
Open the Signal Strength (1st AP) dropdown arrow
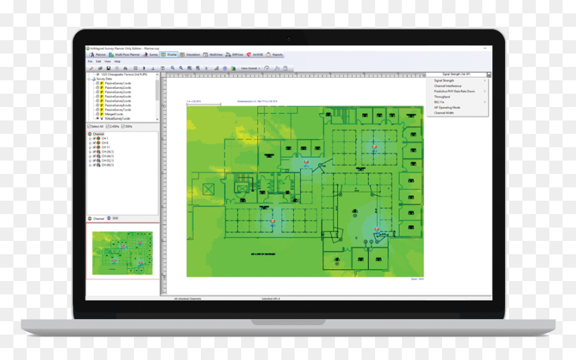click(489, 74)
